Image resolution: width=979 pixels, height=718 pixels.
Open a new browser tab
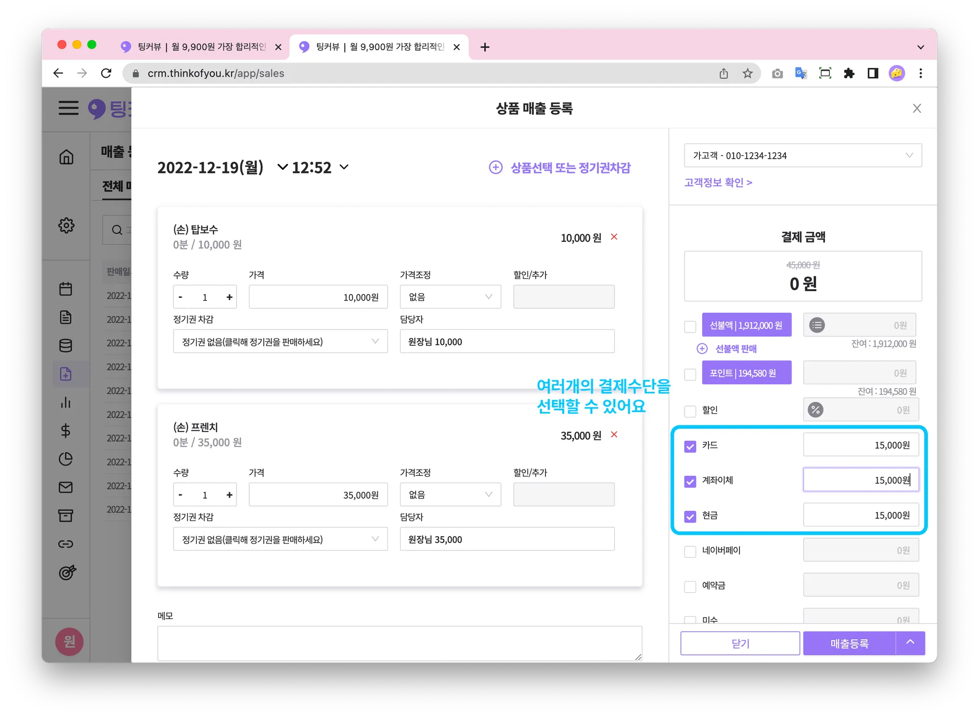pyautogui.click(x=485, y=47)
